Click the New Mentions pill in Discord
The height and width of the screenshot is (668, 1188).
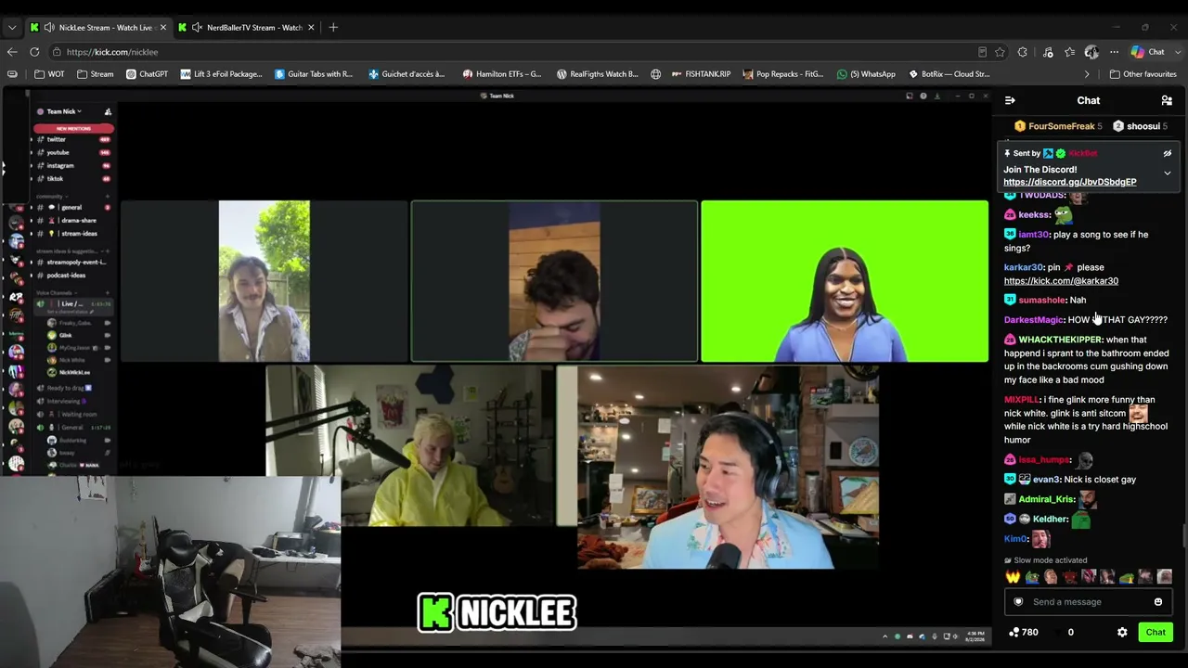(73, 128)
